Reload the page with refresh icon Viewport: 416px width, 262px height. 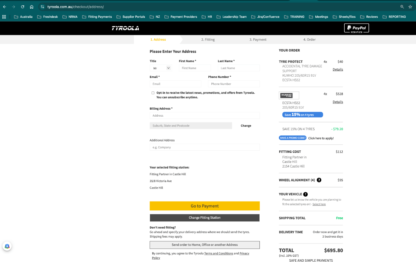[22, 7]
